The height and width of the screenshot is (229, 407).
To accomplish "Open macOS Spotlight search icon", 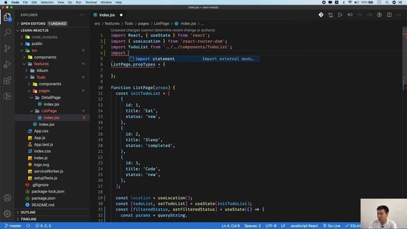I will pos(387,3).
